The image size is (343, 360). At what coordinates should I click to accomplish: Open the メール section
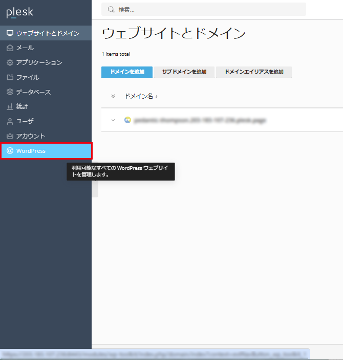tap(46, 48)
